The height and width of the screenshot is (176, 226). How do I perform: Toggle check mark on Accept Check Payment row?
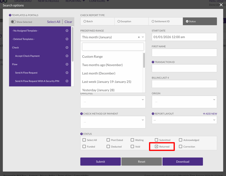coord(67,56)
